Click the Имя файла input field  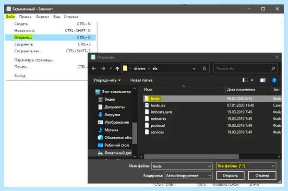click(180, 166)
